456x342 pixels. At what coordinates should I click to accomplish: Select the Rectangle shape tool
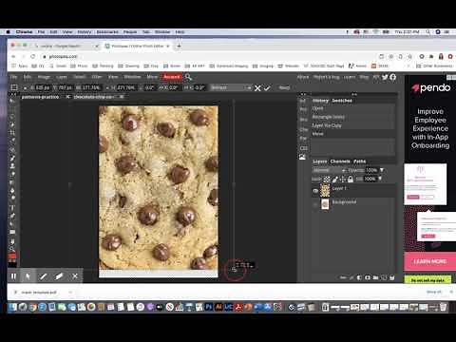click(x=12, y=232)
